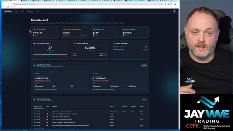Click the browser back arrow
Image resolution: width=233 pixels, height=131 pixels.
(3, 4)
